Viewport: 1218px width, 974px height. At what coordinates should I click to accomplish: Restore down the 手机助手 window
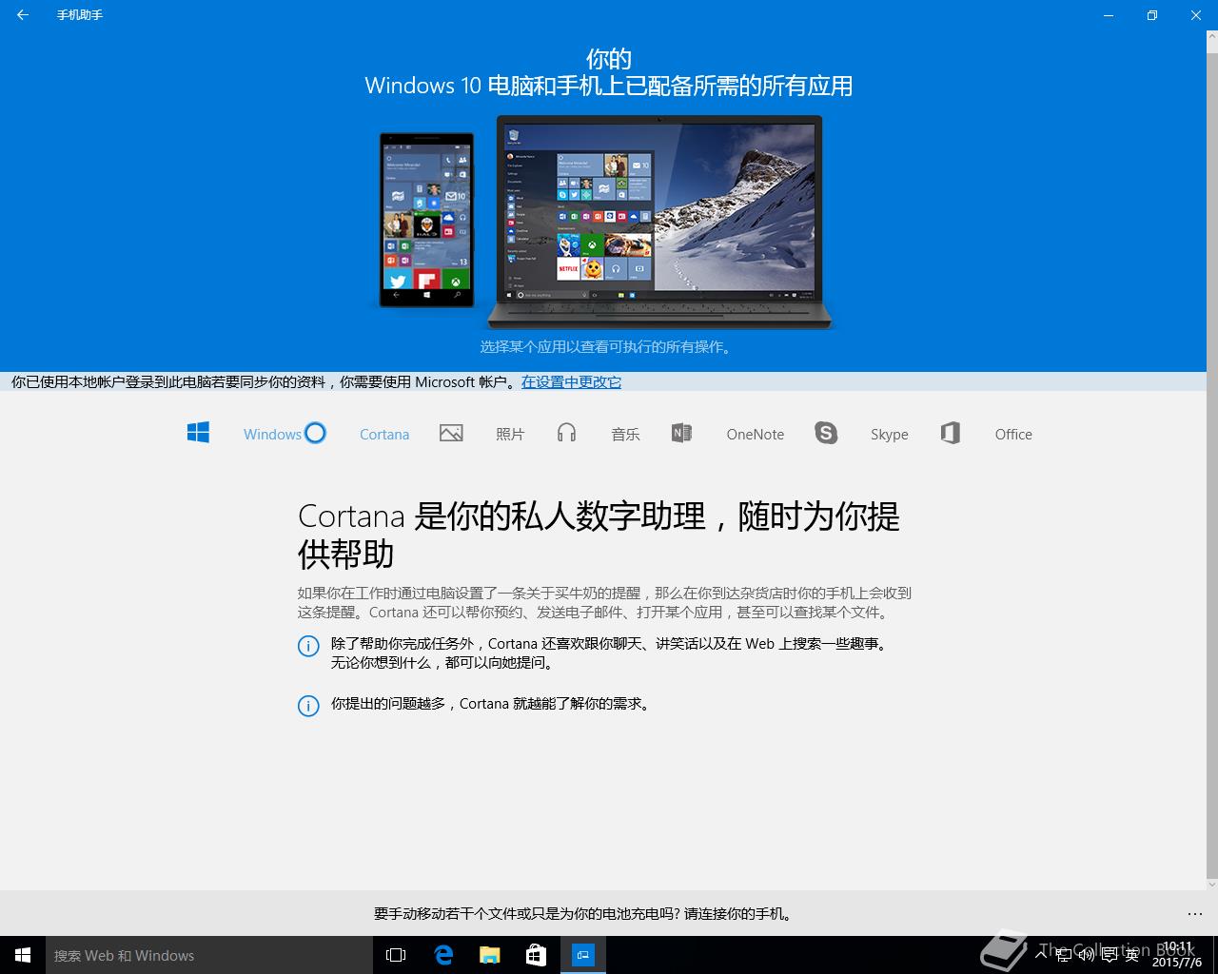(1152, 15)
